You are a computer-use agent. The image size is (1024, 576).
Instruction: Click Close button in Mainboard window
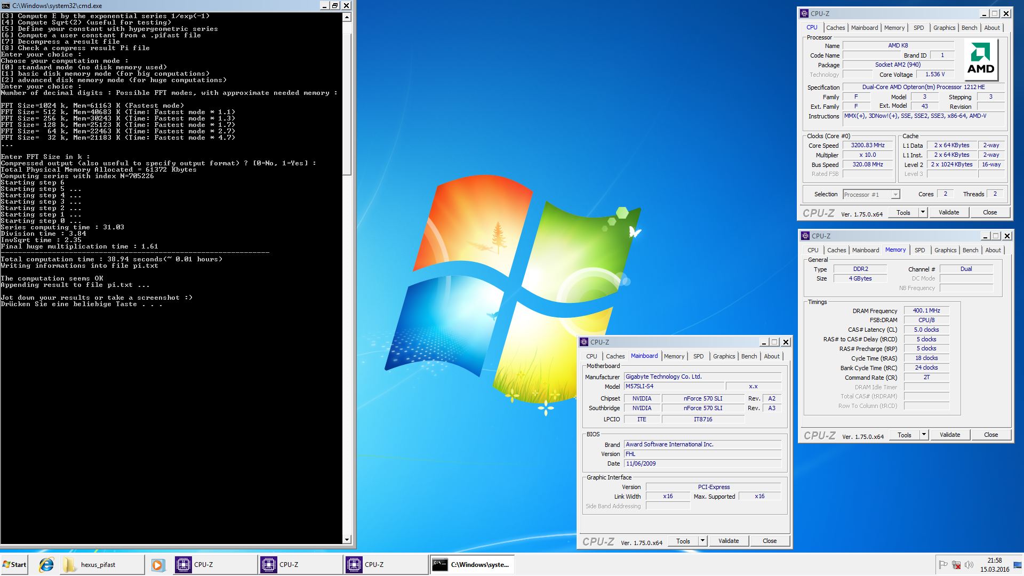770,541
